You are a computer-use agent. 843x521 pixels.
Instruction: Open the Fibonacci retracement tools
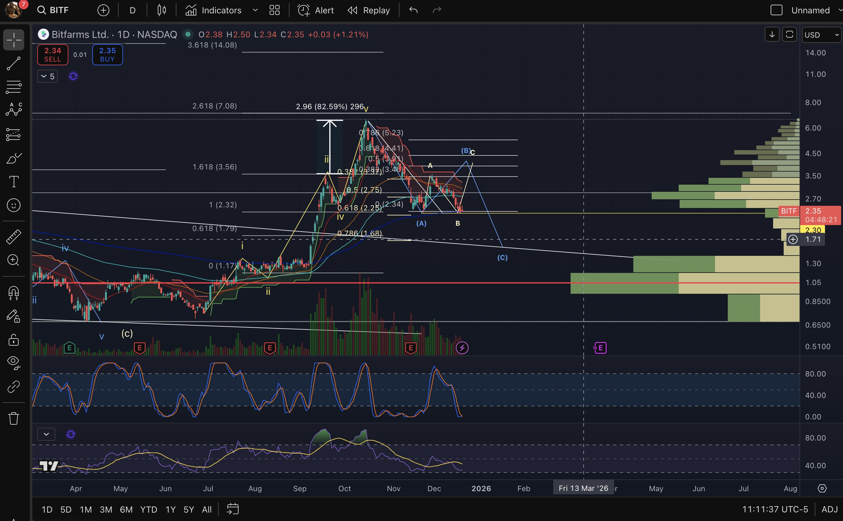(14, 87)
